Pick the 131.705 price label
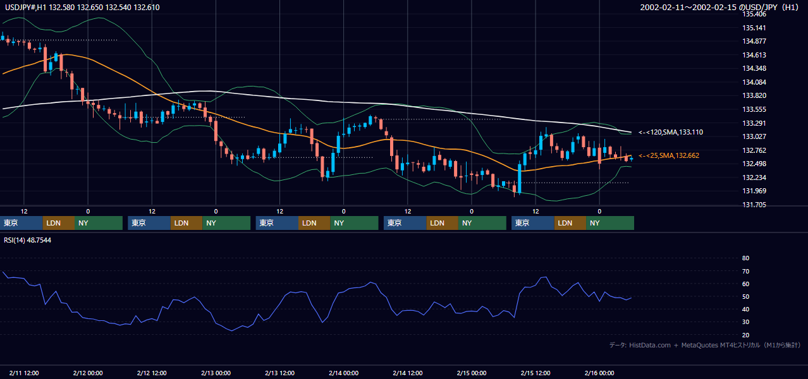 (x=754, y=205)
